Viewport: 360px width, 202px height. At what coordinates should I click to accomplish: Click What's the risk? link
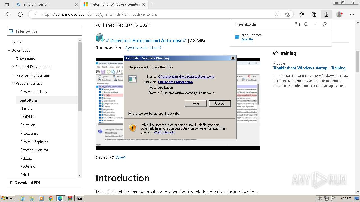pos(165,132)
